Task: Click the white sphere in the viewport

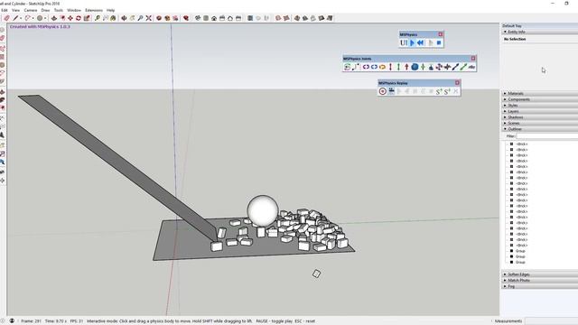Action: 263,210
